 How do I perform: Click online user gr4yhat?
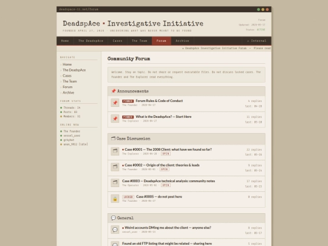click(69, 140)
